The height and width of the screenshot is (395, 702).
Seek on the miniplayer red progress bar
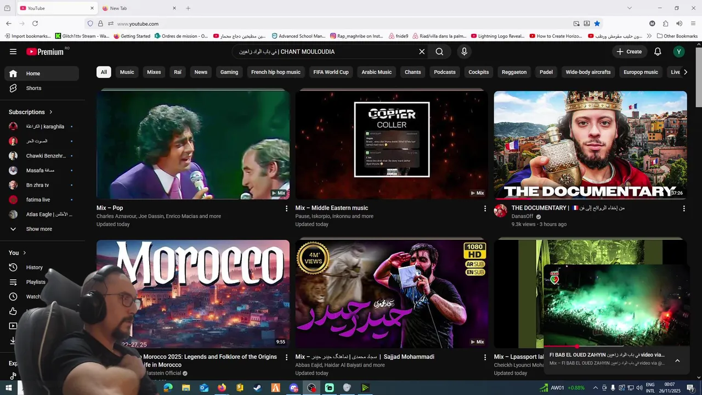click(x=616, y=346)
